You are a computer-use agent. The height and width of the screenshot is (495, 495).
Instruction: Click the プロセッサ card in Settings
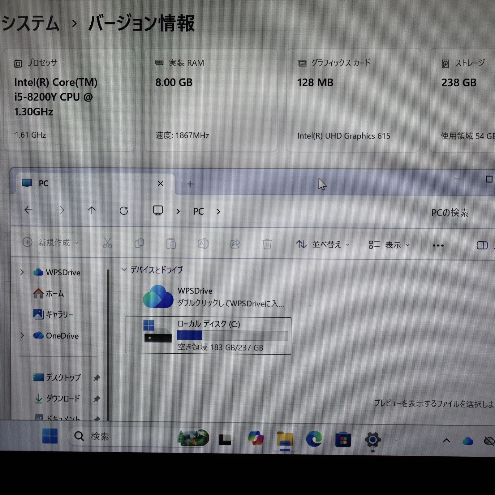69,100
